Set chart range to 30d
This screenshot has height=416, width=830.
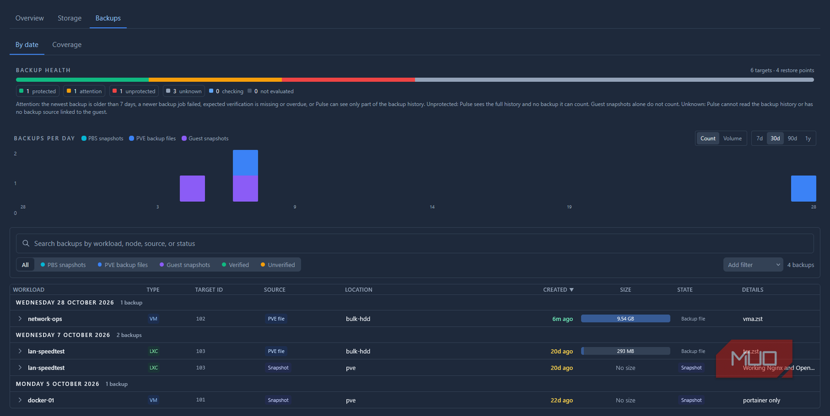775,138
